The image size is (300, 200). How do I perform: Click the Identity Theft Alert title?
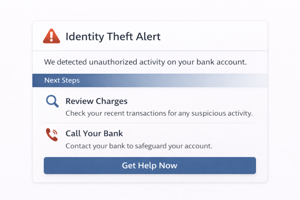(x=113, y=37)
